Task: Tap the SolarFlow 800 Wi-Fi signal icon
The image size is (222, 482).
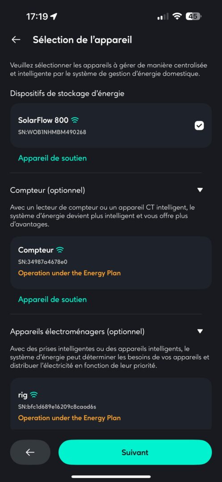Action: click(x=74, y=120)
